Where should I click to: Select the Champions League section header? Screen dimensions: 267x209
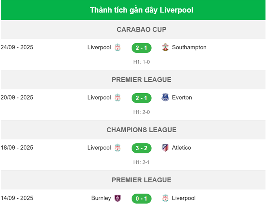point(141,130)
